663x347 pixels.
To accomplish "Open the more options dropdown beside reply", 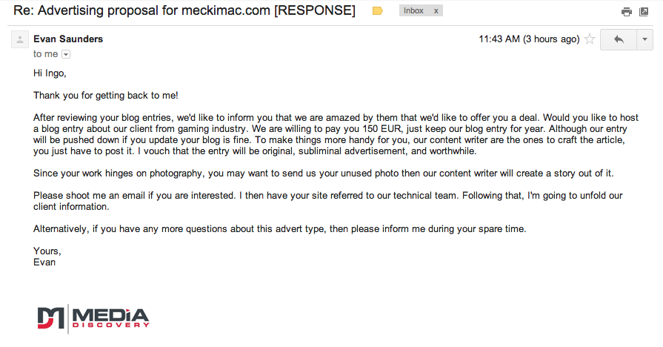I will [644, 40].
